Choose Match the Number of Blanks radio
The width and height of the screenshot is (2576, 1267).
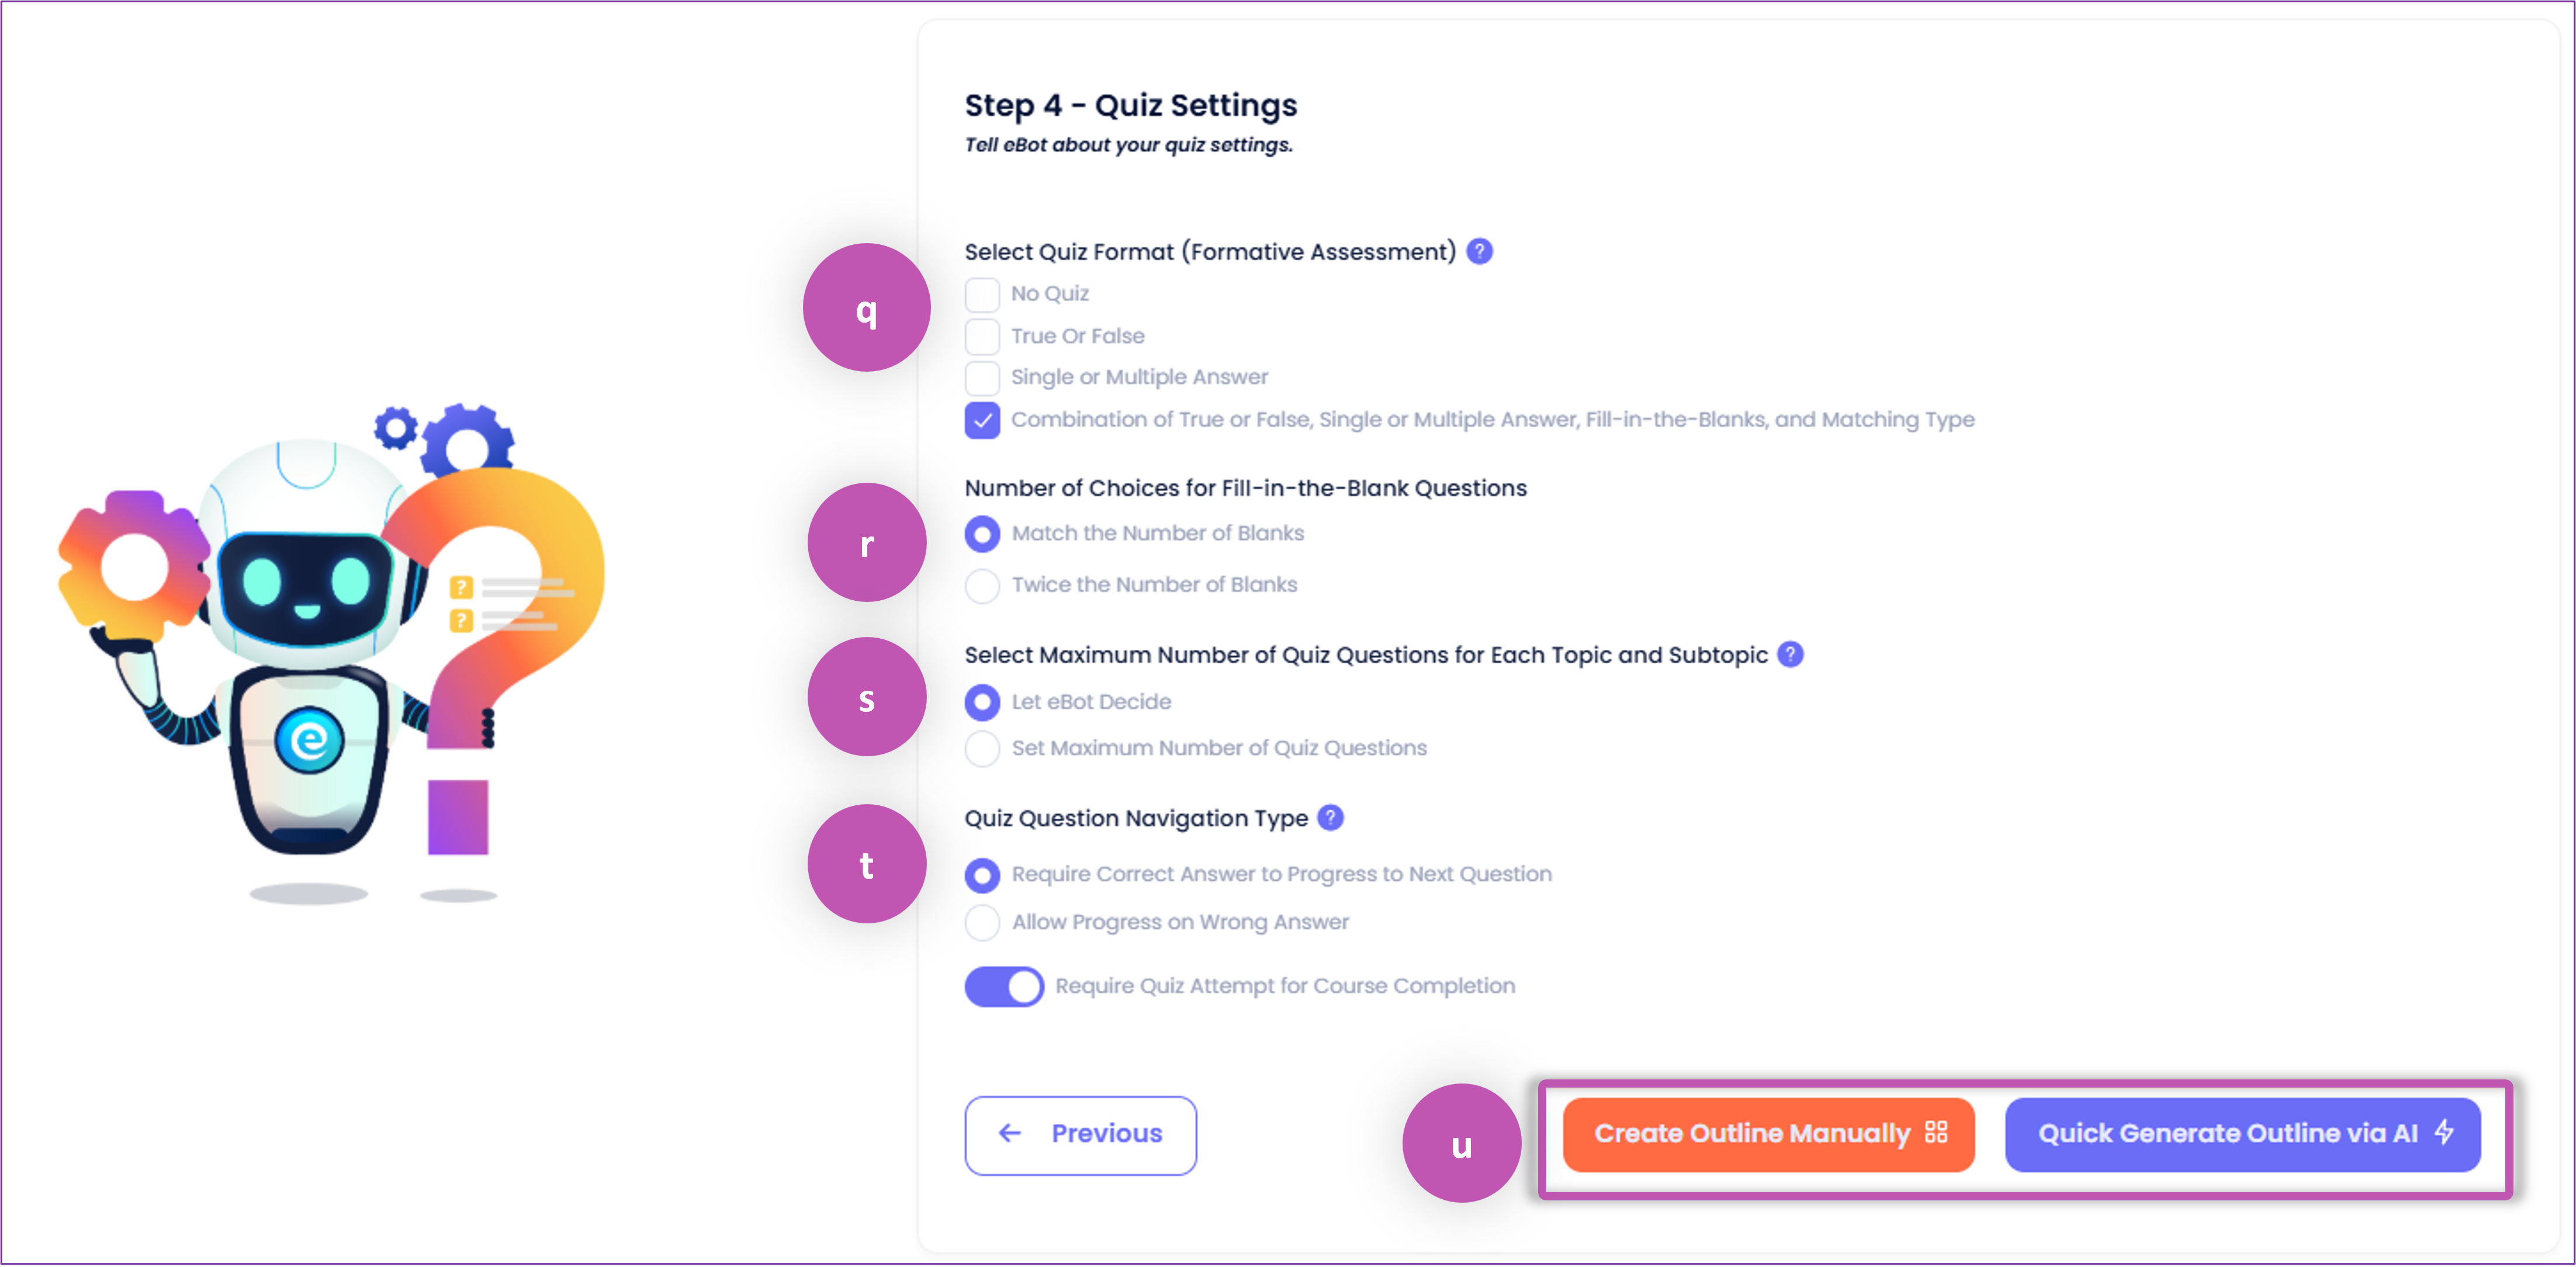[982, 534]
